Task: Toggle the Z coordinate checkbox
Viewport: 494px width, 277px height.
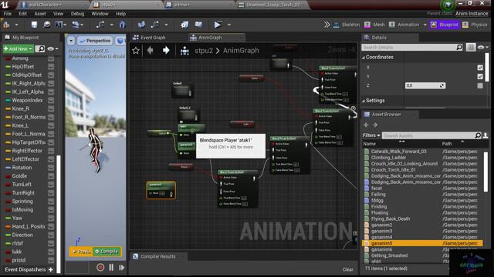Action: click(x=480, y=85)
